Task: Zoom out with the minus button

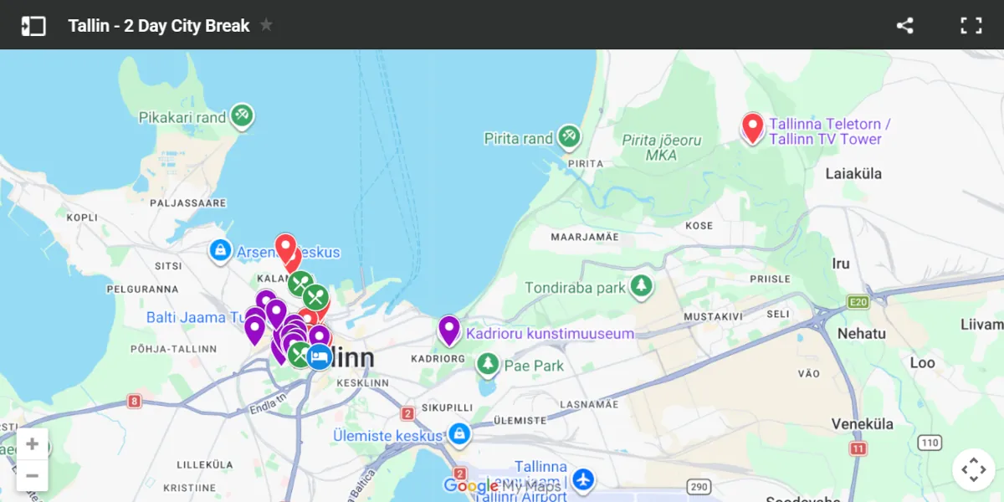Action: click(32, 476)
